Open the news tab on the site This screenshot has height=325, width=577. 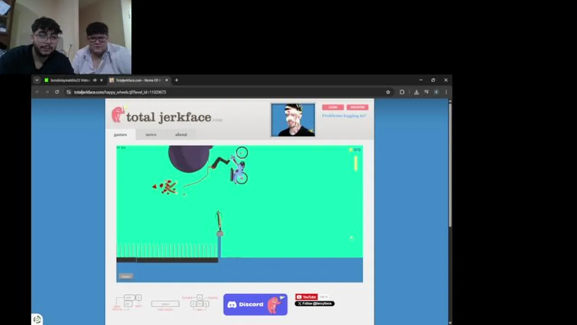[150, 135]
